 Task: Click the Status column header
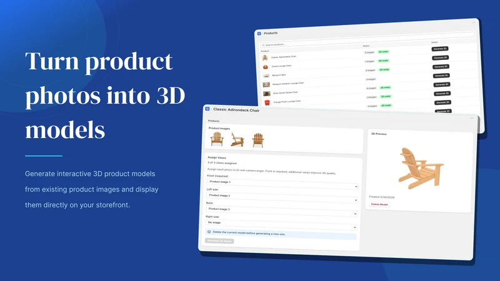366,46
